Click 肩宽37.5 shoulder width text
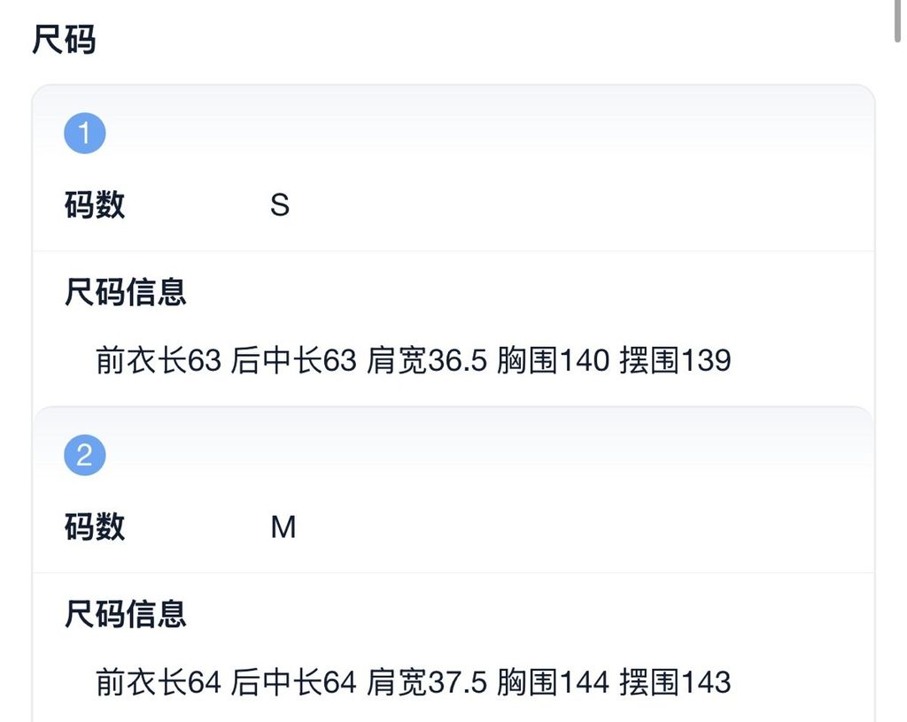 427,682
